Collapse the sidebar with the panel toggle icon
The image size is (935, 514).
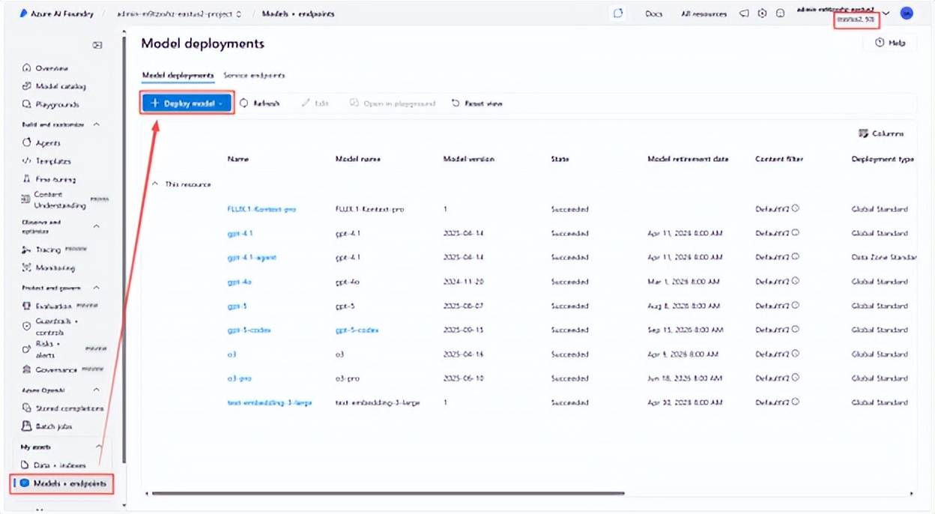97,45
